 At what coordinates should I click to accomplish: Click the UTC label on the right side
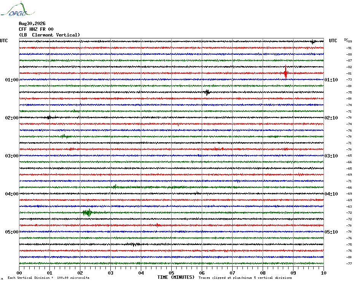pyautogui.click(x=333, y=41)
